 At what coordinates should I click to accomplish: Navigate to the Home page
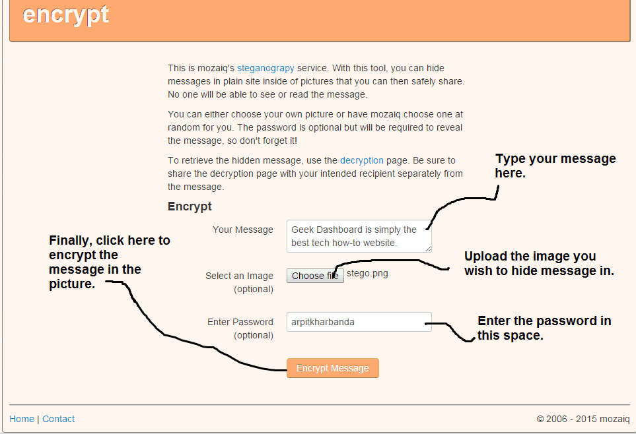click(20, 418)
